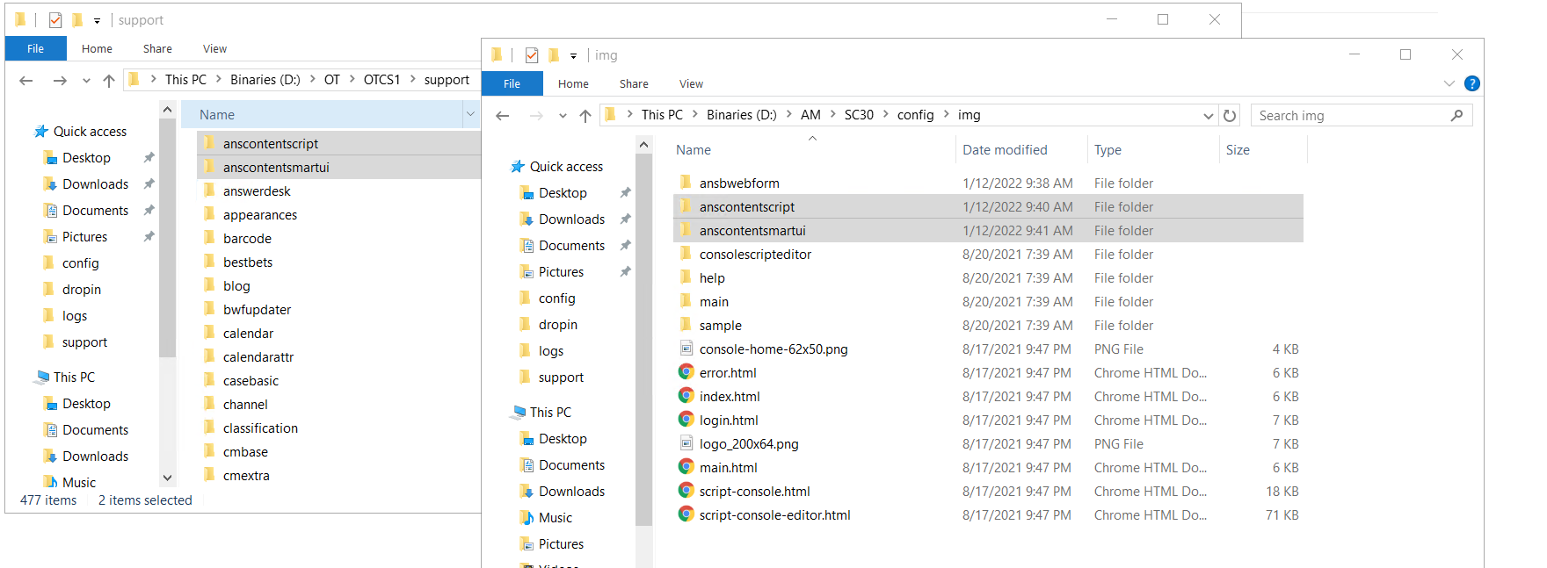Click the Refresh button beside the img address bar

point(1230,115)
